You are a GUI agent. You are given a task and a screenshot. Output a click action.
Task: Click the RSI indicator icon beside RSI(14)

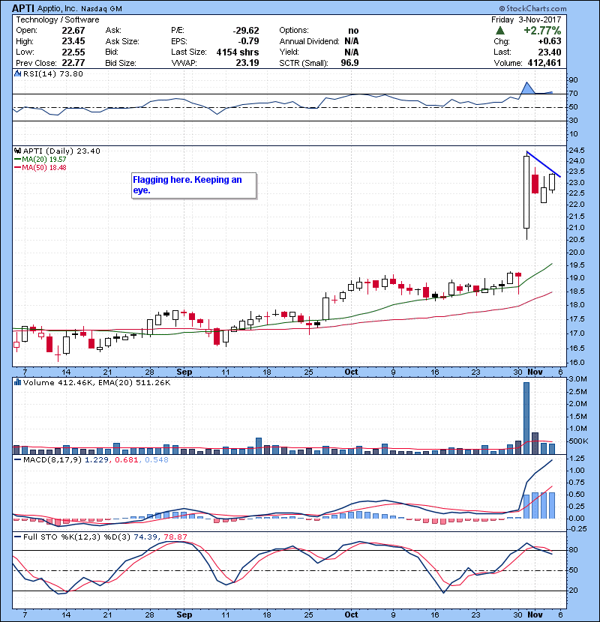pos(17,73)
